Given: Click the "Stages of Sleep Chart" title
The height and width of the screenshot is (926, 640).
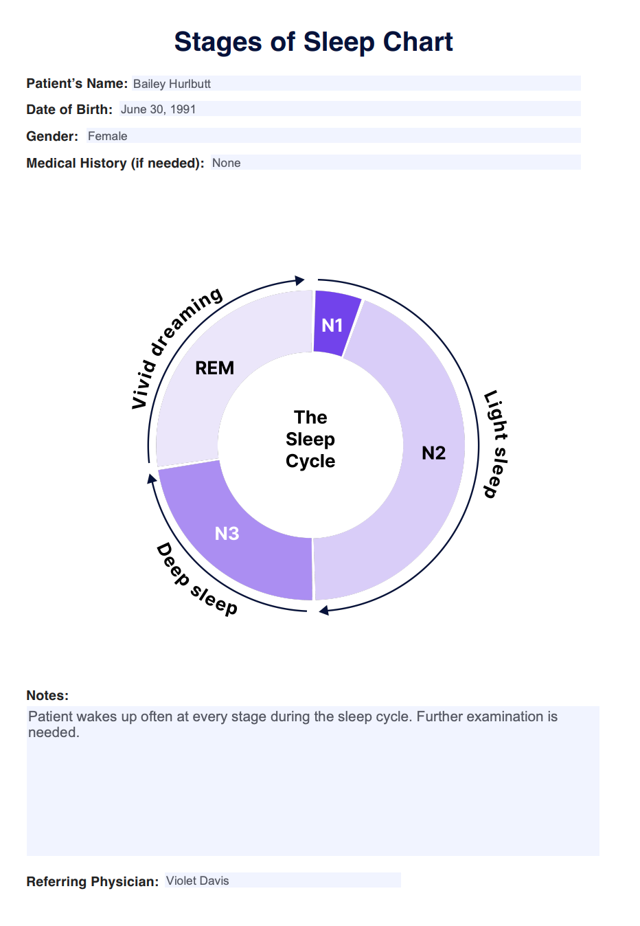Looking at the screenshot, I should coord(313,42).
